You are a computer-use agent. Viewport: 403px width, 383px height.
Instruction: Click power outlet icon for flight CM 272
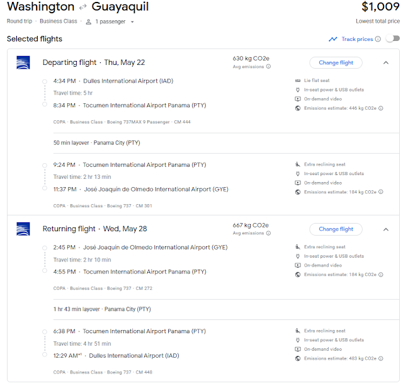click(x=298, y=256)
